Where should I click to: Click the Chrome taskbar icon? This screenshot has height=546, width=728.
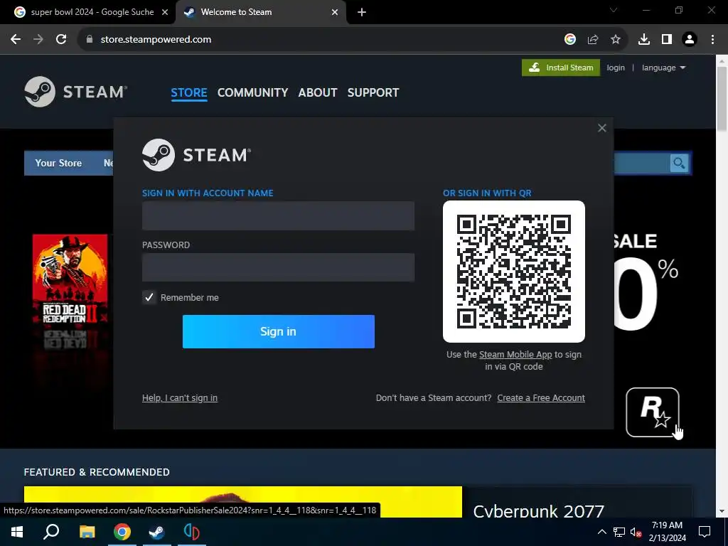(122, 532)
